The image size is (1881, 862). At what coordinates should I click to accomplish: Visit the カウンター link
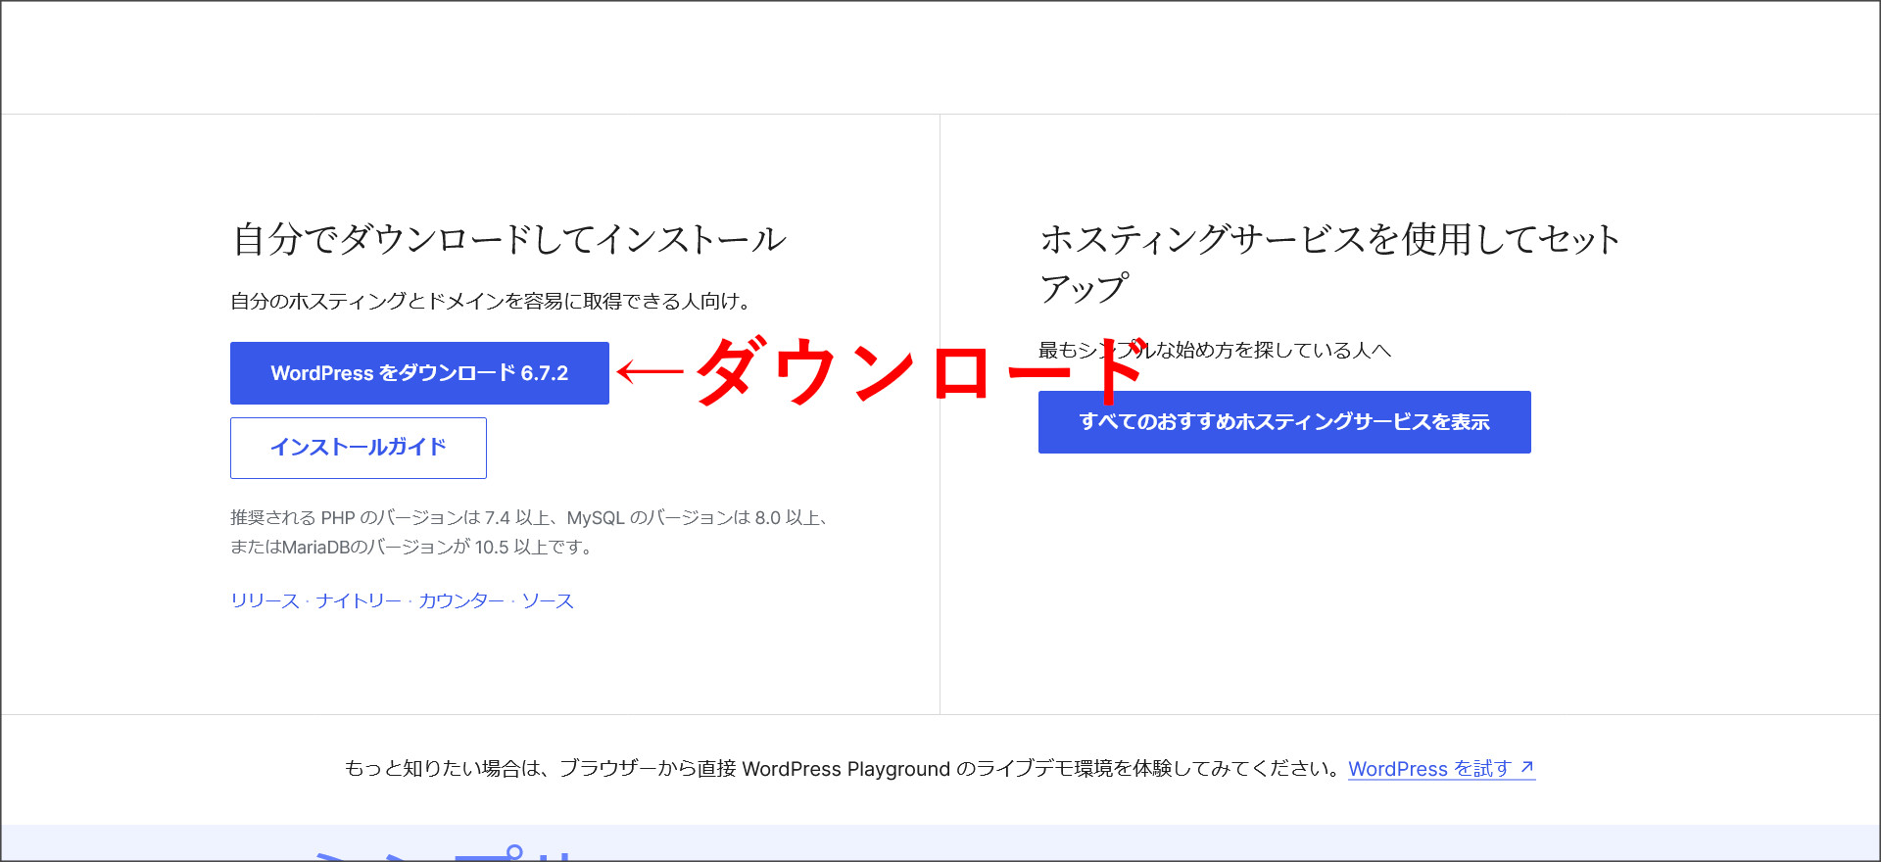(460, 600)
